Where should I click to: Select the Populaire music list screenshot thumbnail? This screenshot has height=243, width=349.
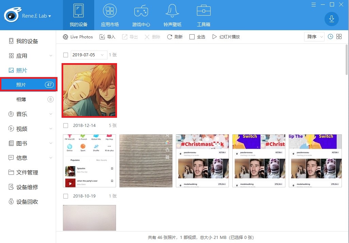pos(89,161)
